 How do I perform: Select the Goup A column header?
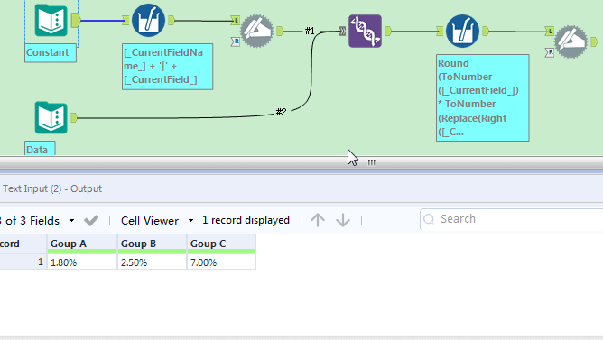pos(82,244)
